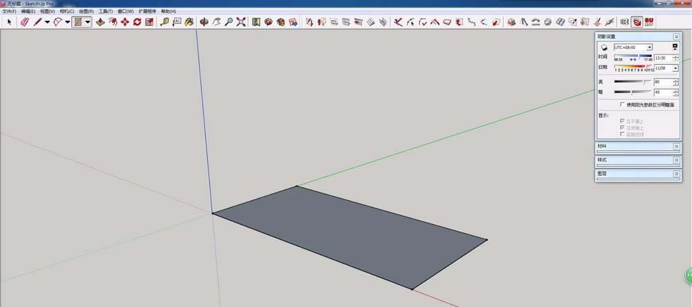Open the 3D Warehouse icon
The height and width of the screenshot is (307, 692).
click(268, 22)
